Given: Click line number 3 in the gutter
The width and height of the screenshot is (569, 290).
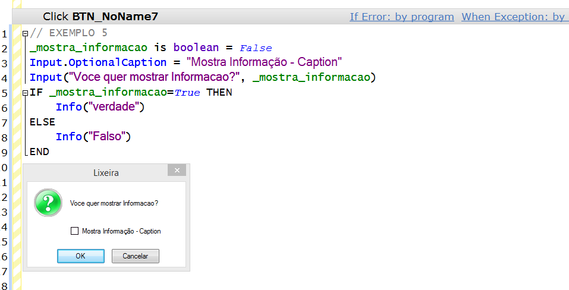Looking at the screenshot, I should coord(4,63).
